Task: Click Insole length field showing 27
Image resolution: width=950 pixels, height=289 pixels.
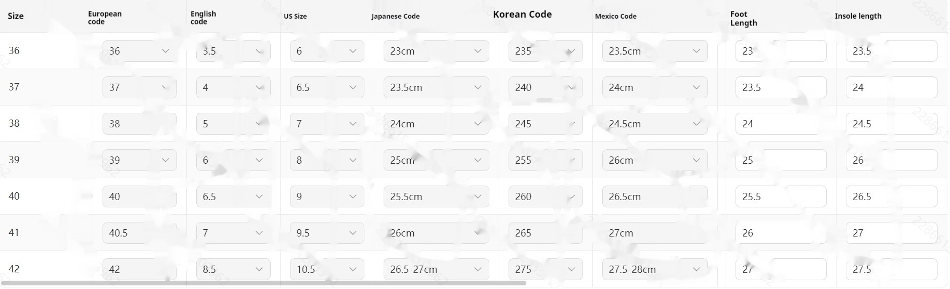Action: (x=892, y=233)
